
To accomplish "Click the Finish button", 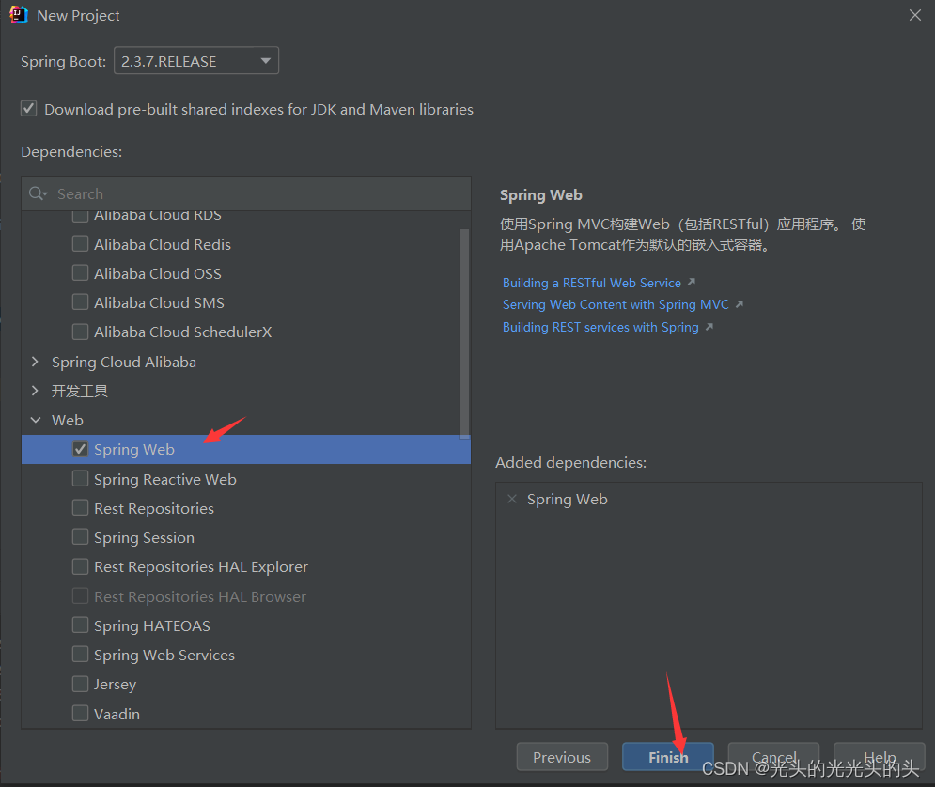I will [667, 756].
